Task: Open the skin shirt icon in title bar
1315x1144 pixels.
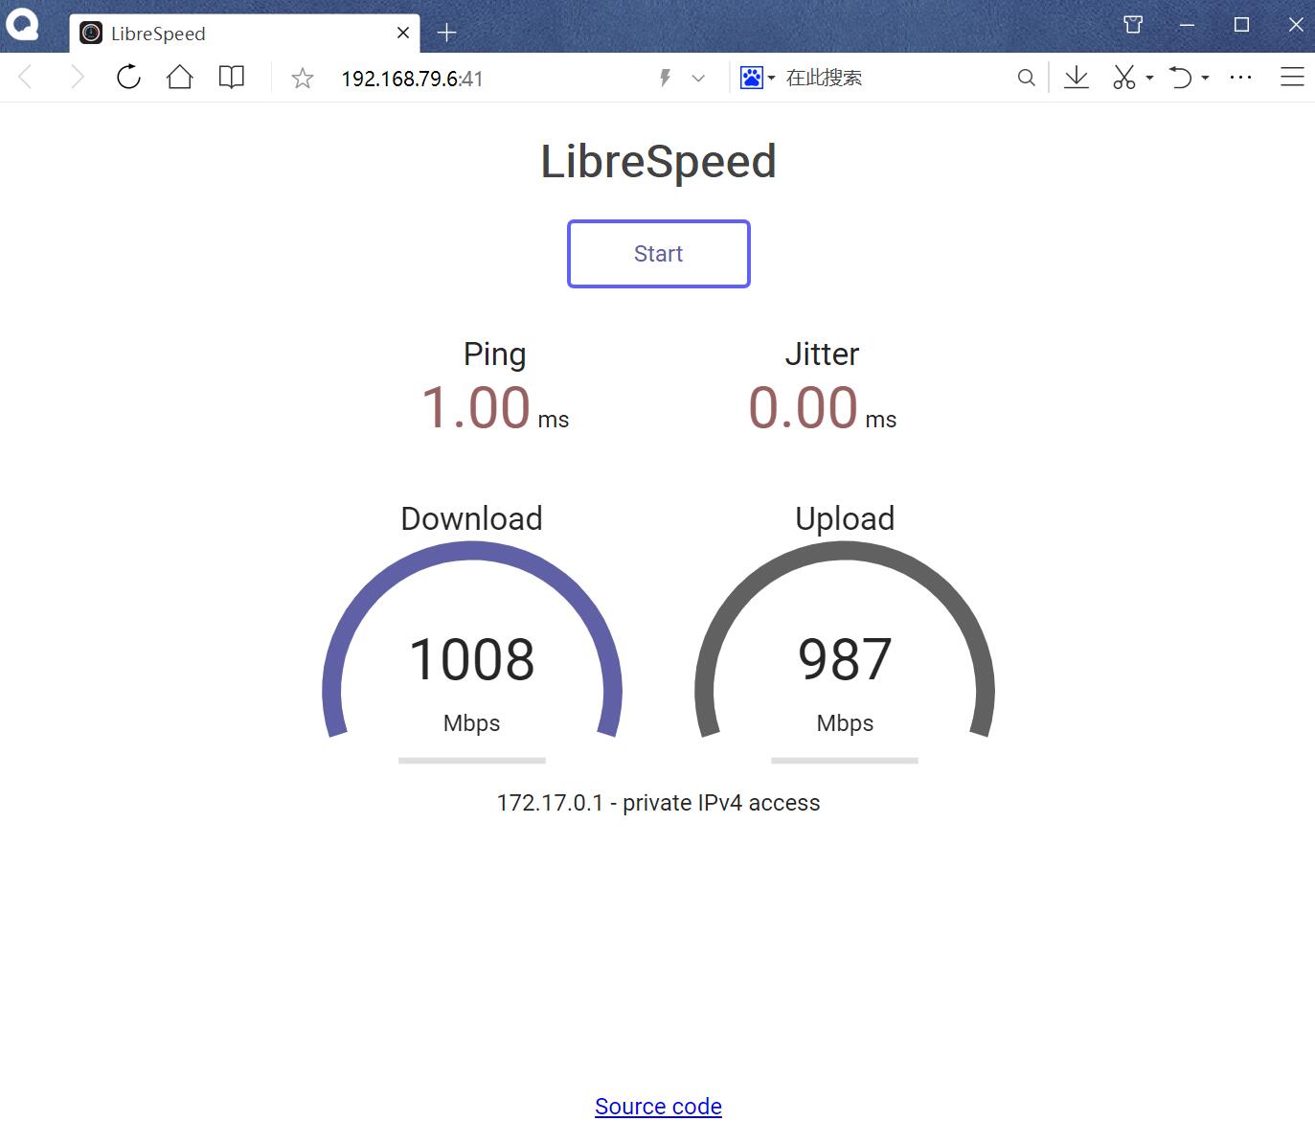Action: 1133,25
